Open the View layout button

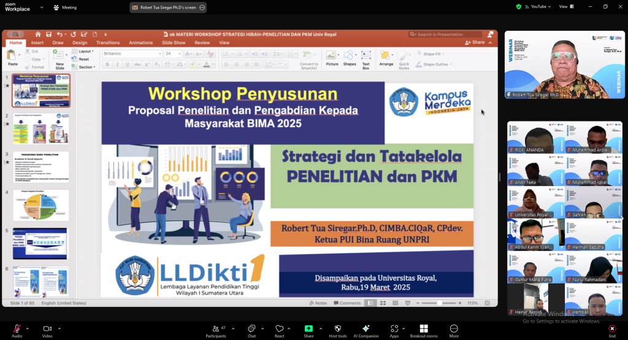[x=565, y=7]
